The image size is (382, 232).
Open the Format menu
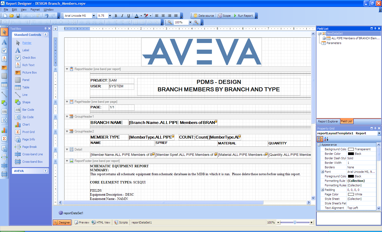coord(35,10)
